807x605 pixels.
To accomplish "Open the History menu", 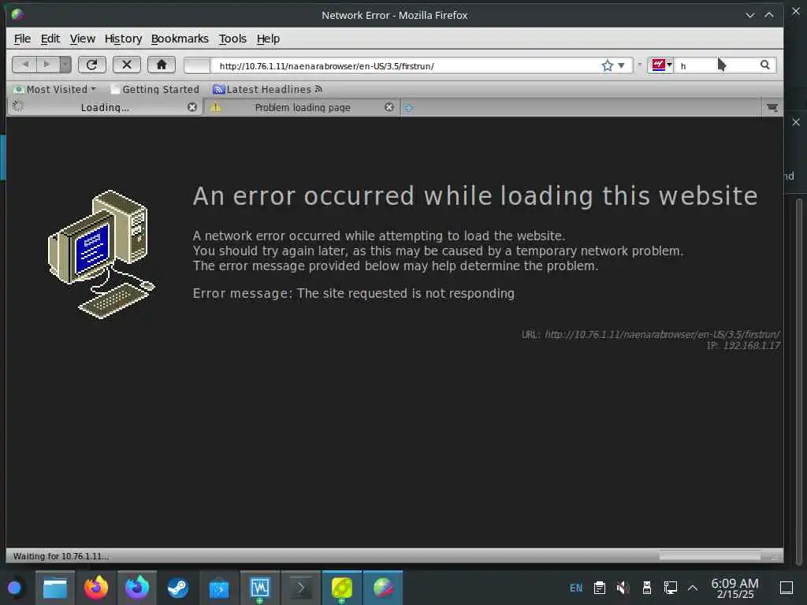I will tap(123, 39).
